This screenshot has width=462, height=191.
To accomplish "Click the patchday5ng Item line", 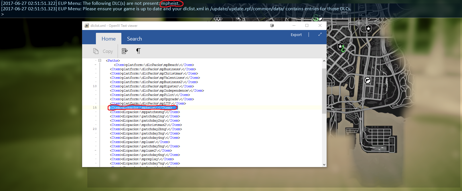I will pyautogui.click(x=145, y=146).
